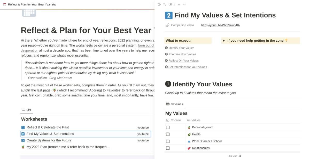Image resolution: width=310 pixels, height=159 pixels.
Task: Open the 'Create Systems for the Future' worksheet
Action: [49, 140]
